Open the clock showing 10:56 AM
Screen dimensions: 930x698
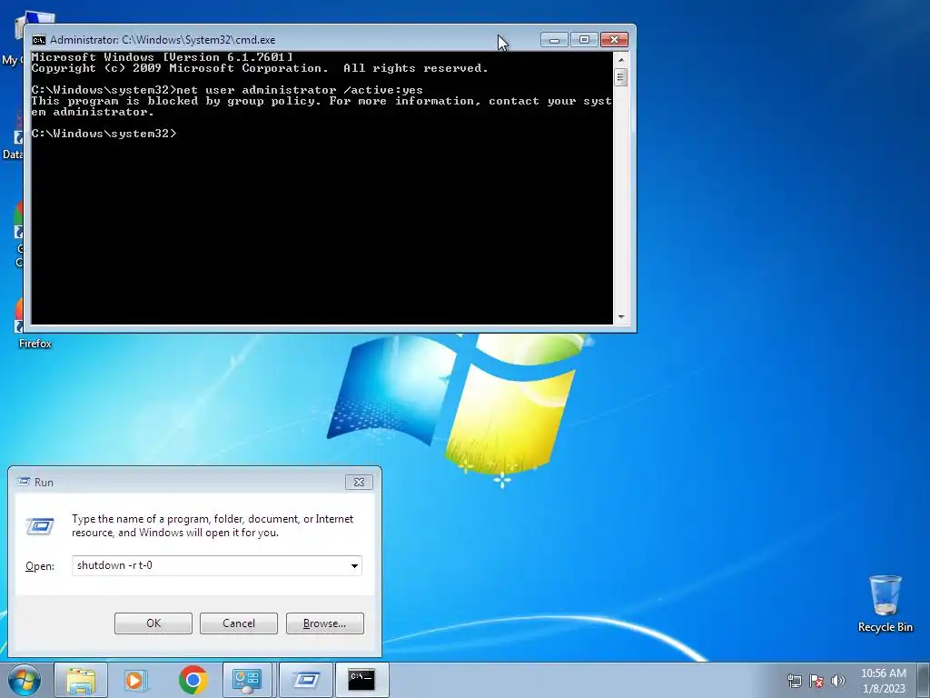[883, 673]
